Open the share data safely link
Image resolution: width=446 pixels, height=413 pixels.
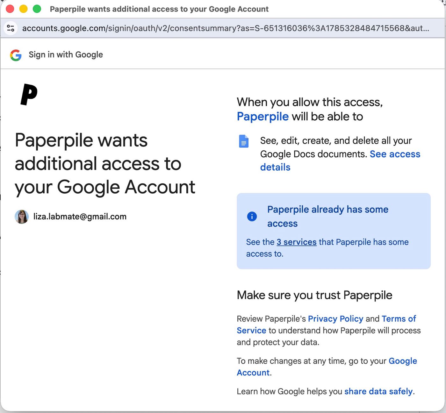pyautogui.click(x=378, y=391)
